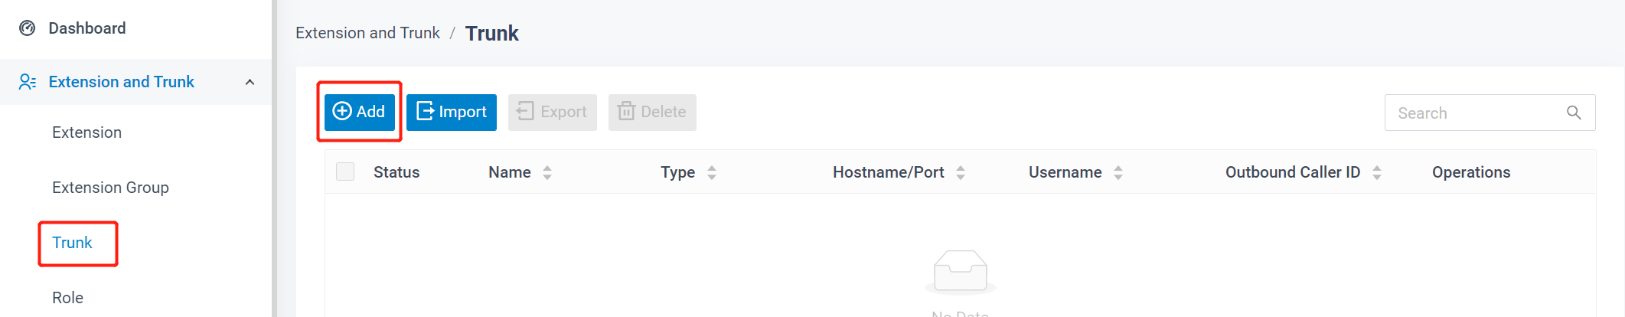Tick the select-all checkbox in table header
This screenshot has width=1625, height=317.
point(345,172)
